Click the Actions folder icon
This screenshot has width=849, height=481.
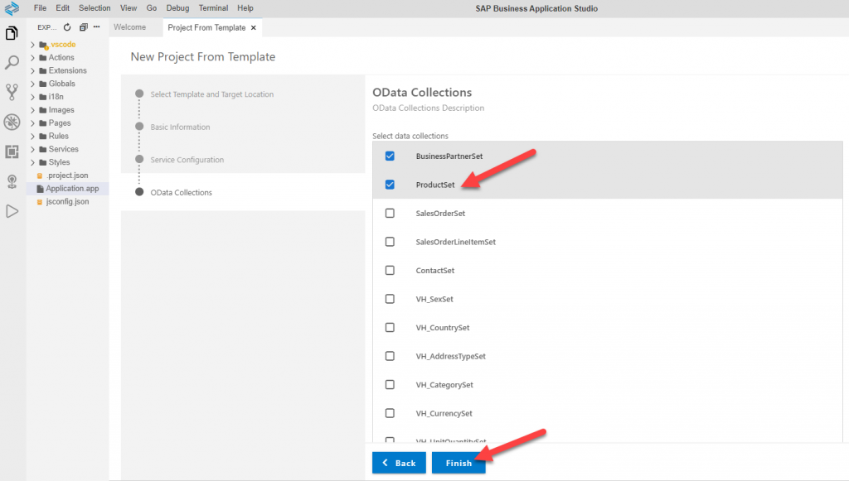(x=43, y=58)
